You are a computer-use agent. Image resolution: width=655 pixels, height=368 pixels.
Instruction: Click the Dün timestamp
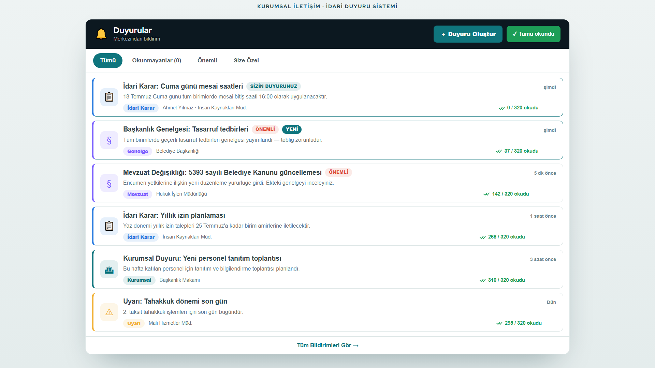click(551, 302)
